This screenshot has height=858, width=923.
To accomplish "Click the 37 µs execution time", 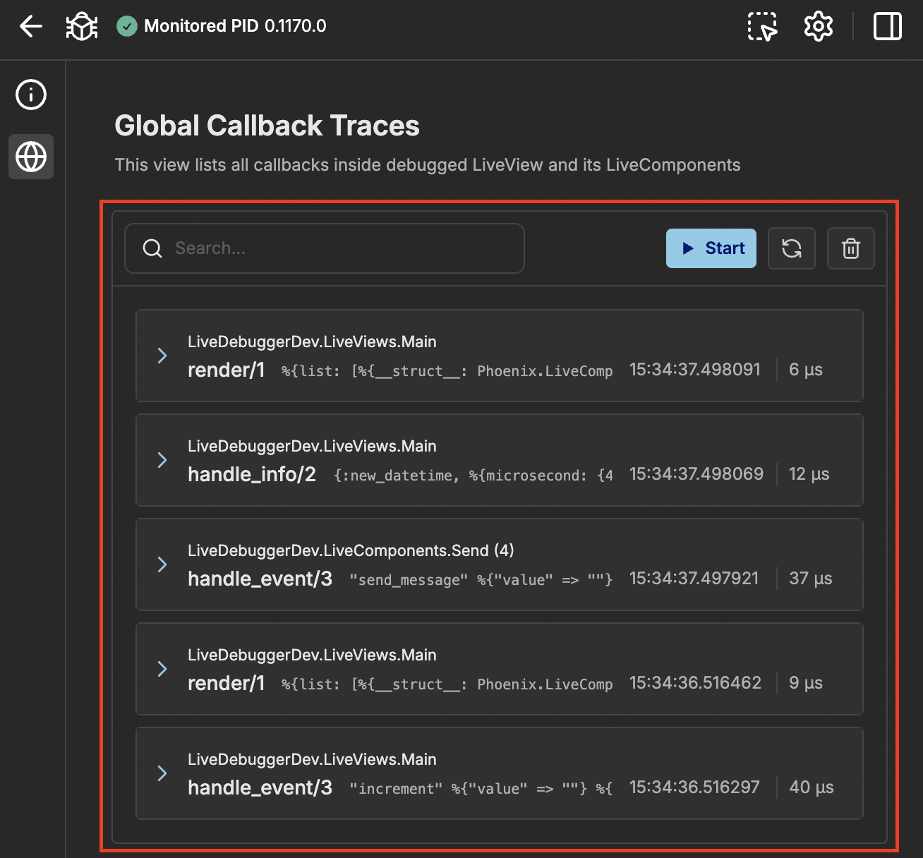I will [x=811, y=579].
